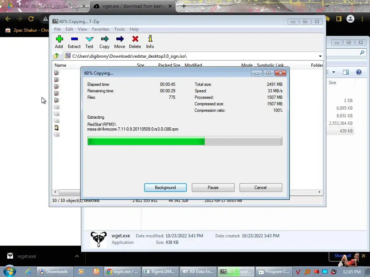
Task: Open the File menu in 7-Zip
Action: [x=57, y=29]
